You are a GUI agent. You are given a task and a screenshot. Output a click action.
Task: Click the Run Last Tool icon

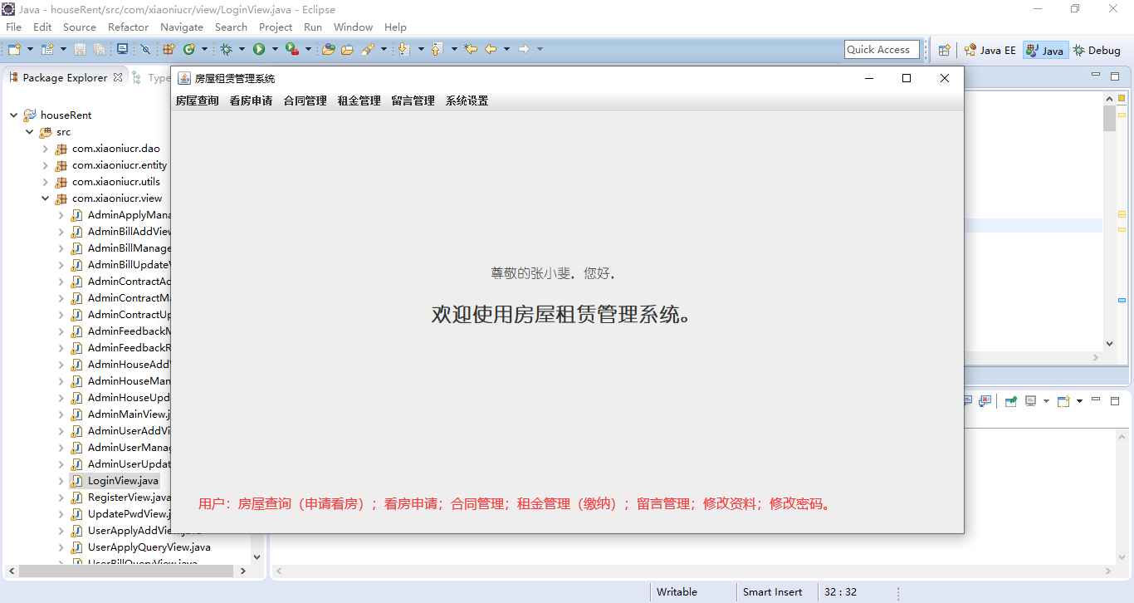292,49
